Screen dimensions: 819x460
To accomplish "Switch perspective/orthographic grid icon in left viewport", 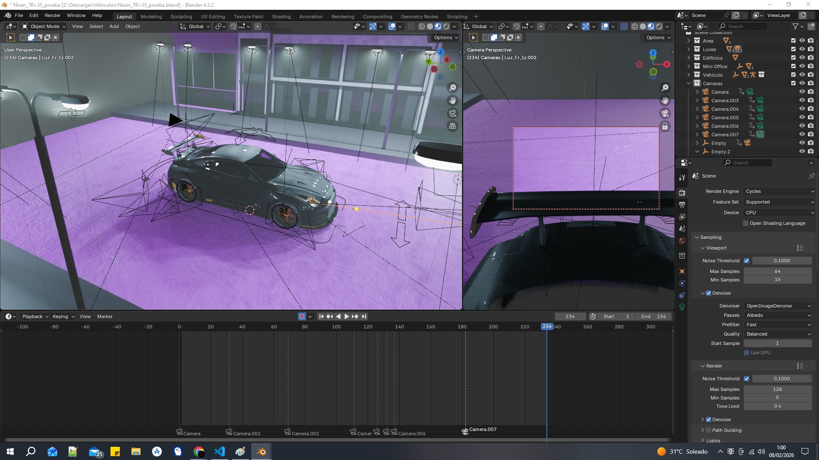I will [453, 126].
